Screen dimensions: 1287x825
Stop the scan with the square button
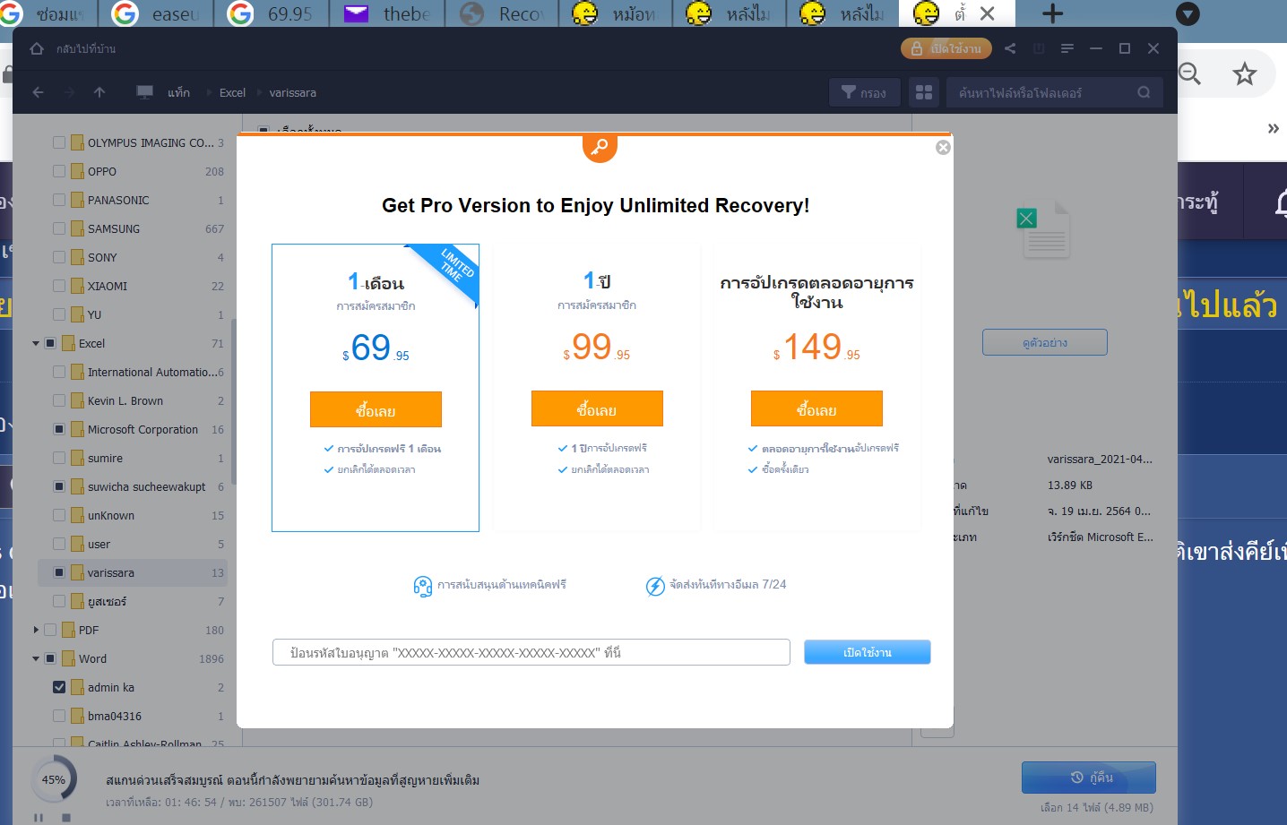pyautogui.click(x=66, y=817)
